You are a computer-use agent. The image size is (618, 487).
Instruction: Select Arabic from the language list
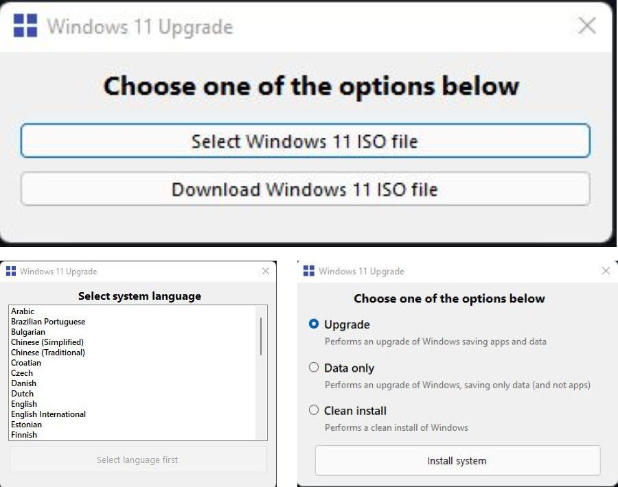click(23, 311)
